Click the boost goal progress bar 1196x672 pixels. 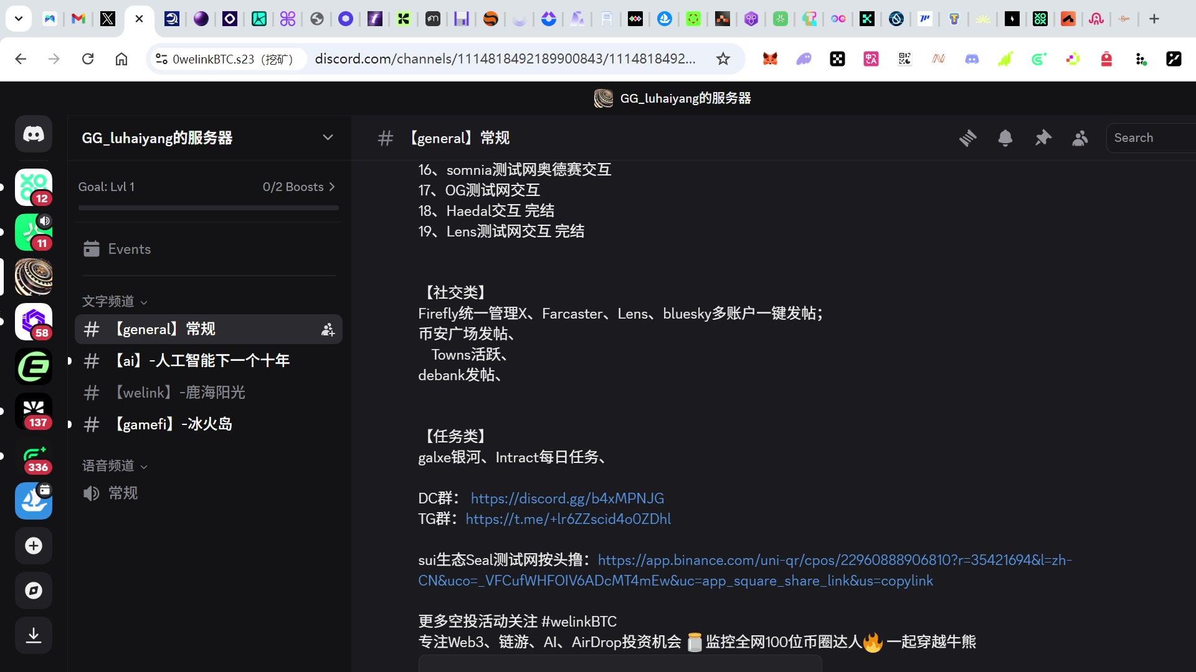pos(209,208)
